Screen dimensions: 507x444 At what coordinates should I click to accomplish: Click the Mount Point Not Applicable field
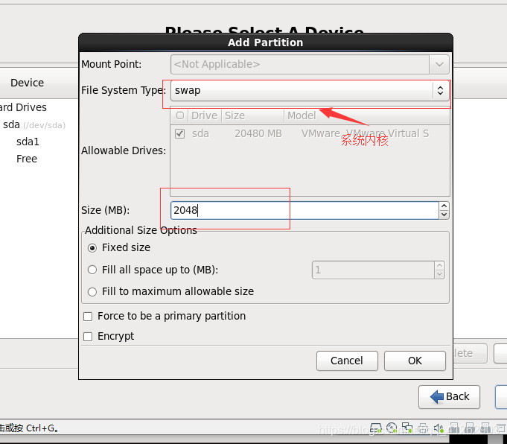pos(300,64)
